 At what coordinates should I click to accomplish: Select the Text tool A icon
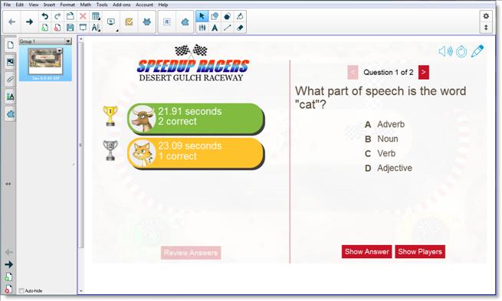point(215,28)
